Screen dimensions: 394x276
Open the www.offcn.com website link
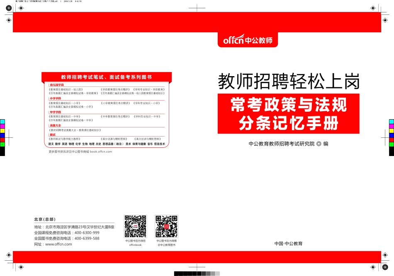pyautogui.click(x=58, y=244)
